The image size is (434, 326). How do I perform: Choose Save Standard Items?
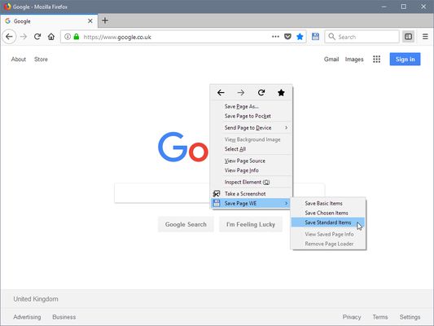pos(328,222)
